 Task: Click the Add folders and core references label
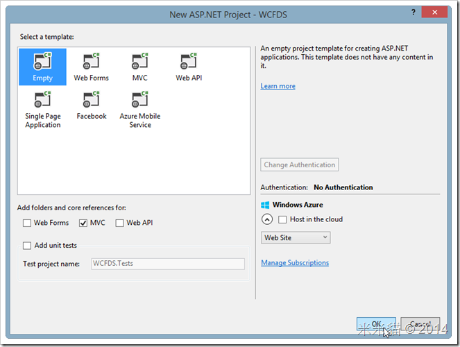tap(71, 208)
